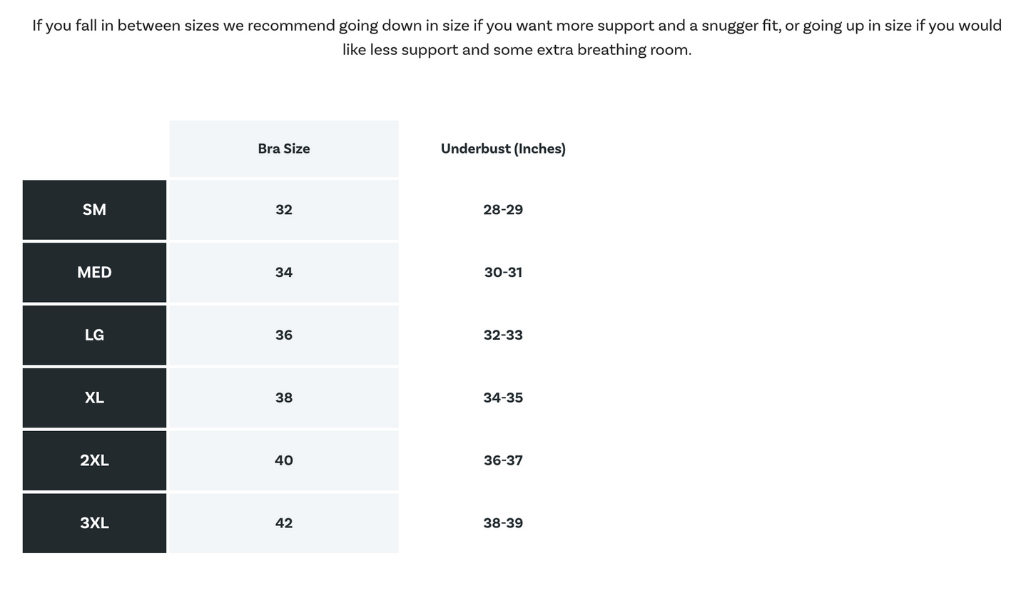Click bra size 42 cell
Viewport: 1031px width, 591px height.
(284, 523)
